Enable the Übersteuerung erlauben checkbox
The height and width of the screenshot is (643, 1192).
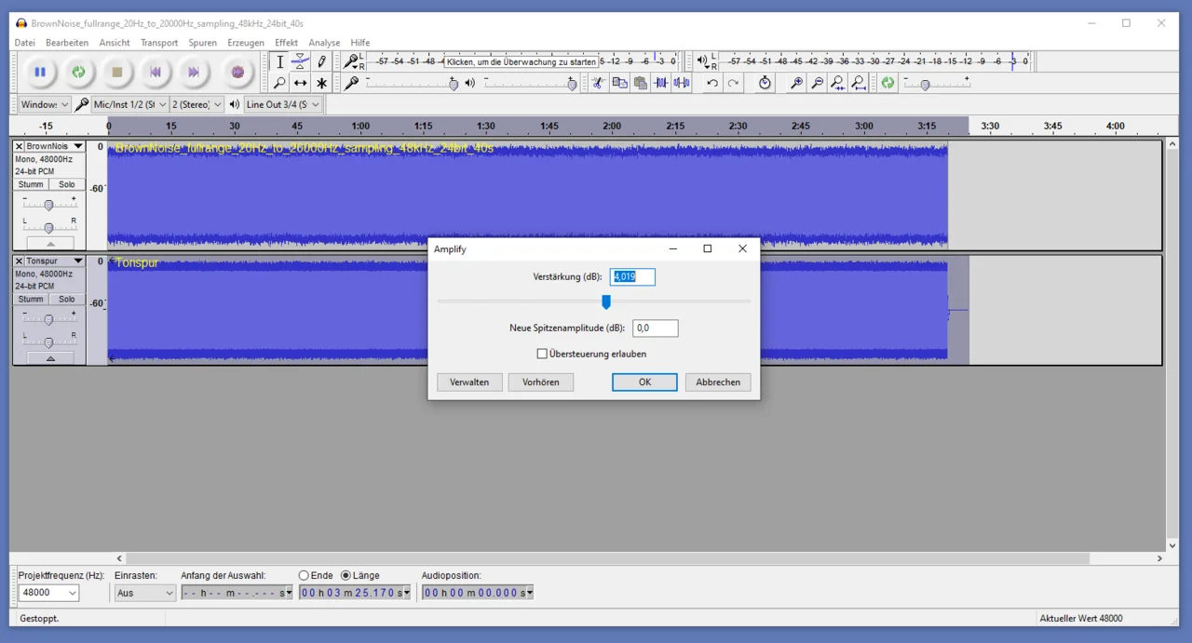pyautogui.click(x=542, y=354)
